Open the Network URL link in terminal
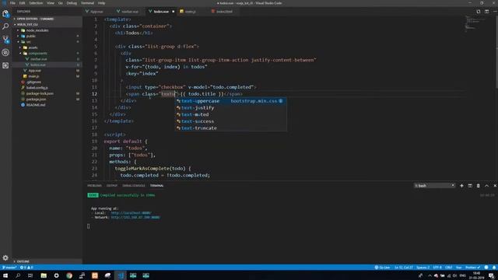The height and width of the screenshot is (280, 498). [135, 217]
